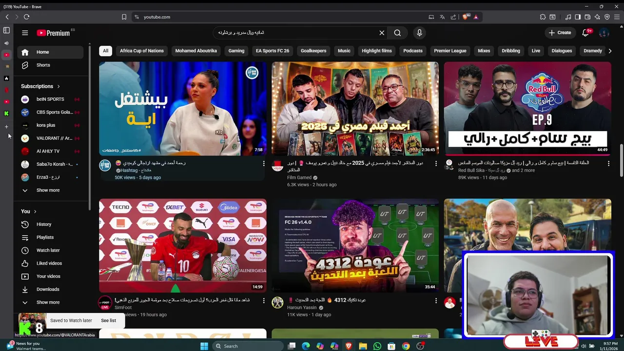Clear the search box with the X
This screenshot has height=351, width=624.
tap(382, 33)
